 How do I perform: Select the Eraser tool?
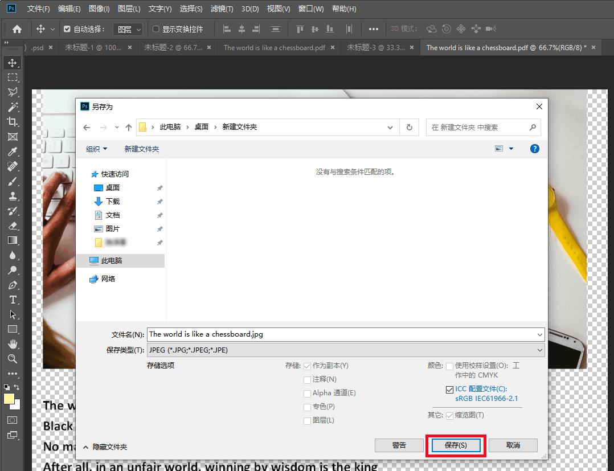pyautogui.click(x=13, y=226)
